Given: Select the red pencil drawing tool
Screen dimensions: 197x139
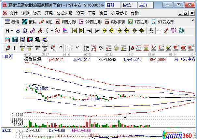Looking at the screenshot, I should pos(7,48).
